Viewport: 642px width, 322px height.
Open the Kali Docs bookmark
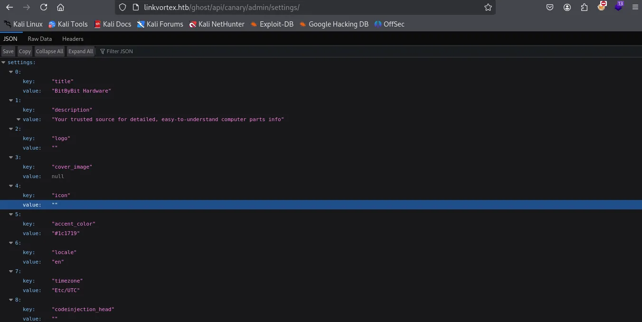pos(113,24)
